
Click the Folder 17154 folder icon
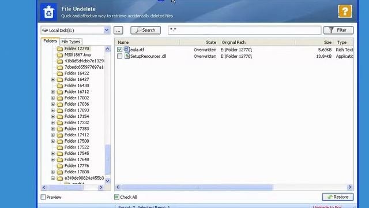[60, 117]
